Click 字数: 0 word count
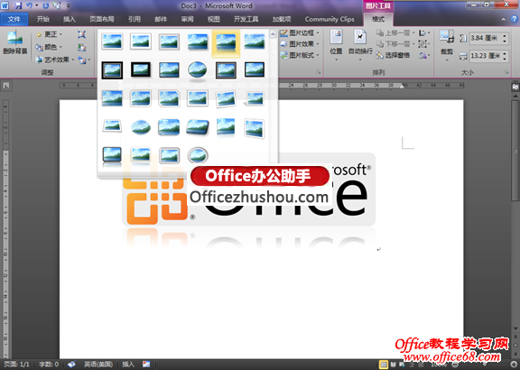This screenshot has width=520, height=370. [49, 365]
